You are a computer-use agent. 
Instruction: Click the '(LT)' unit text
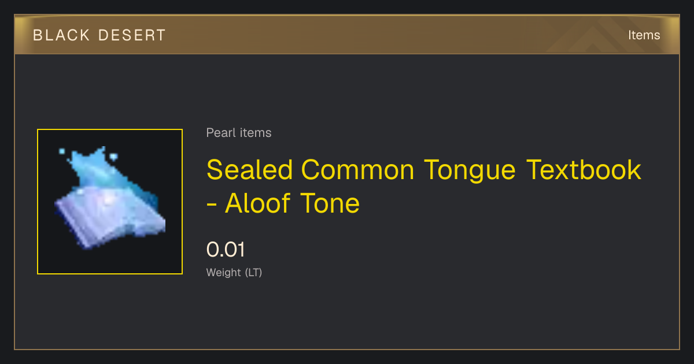click(254, 272)
